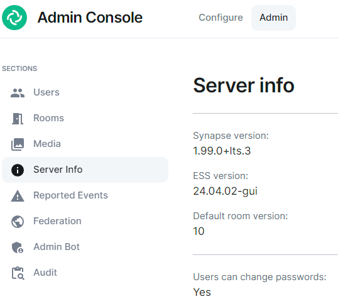Click the Audit clipboard search icon
Screen dimensions: 338x304
pos(18,273)
